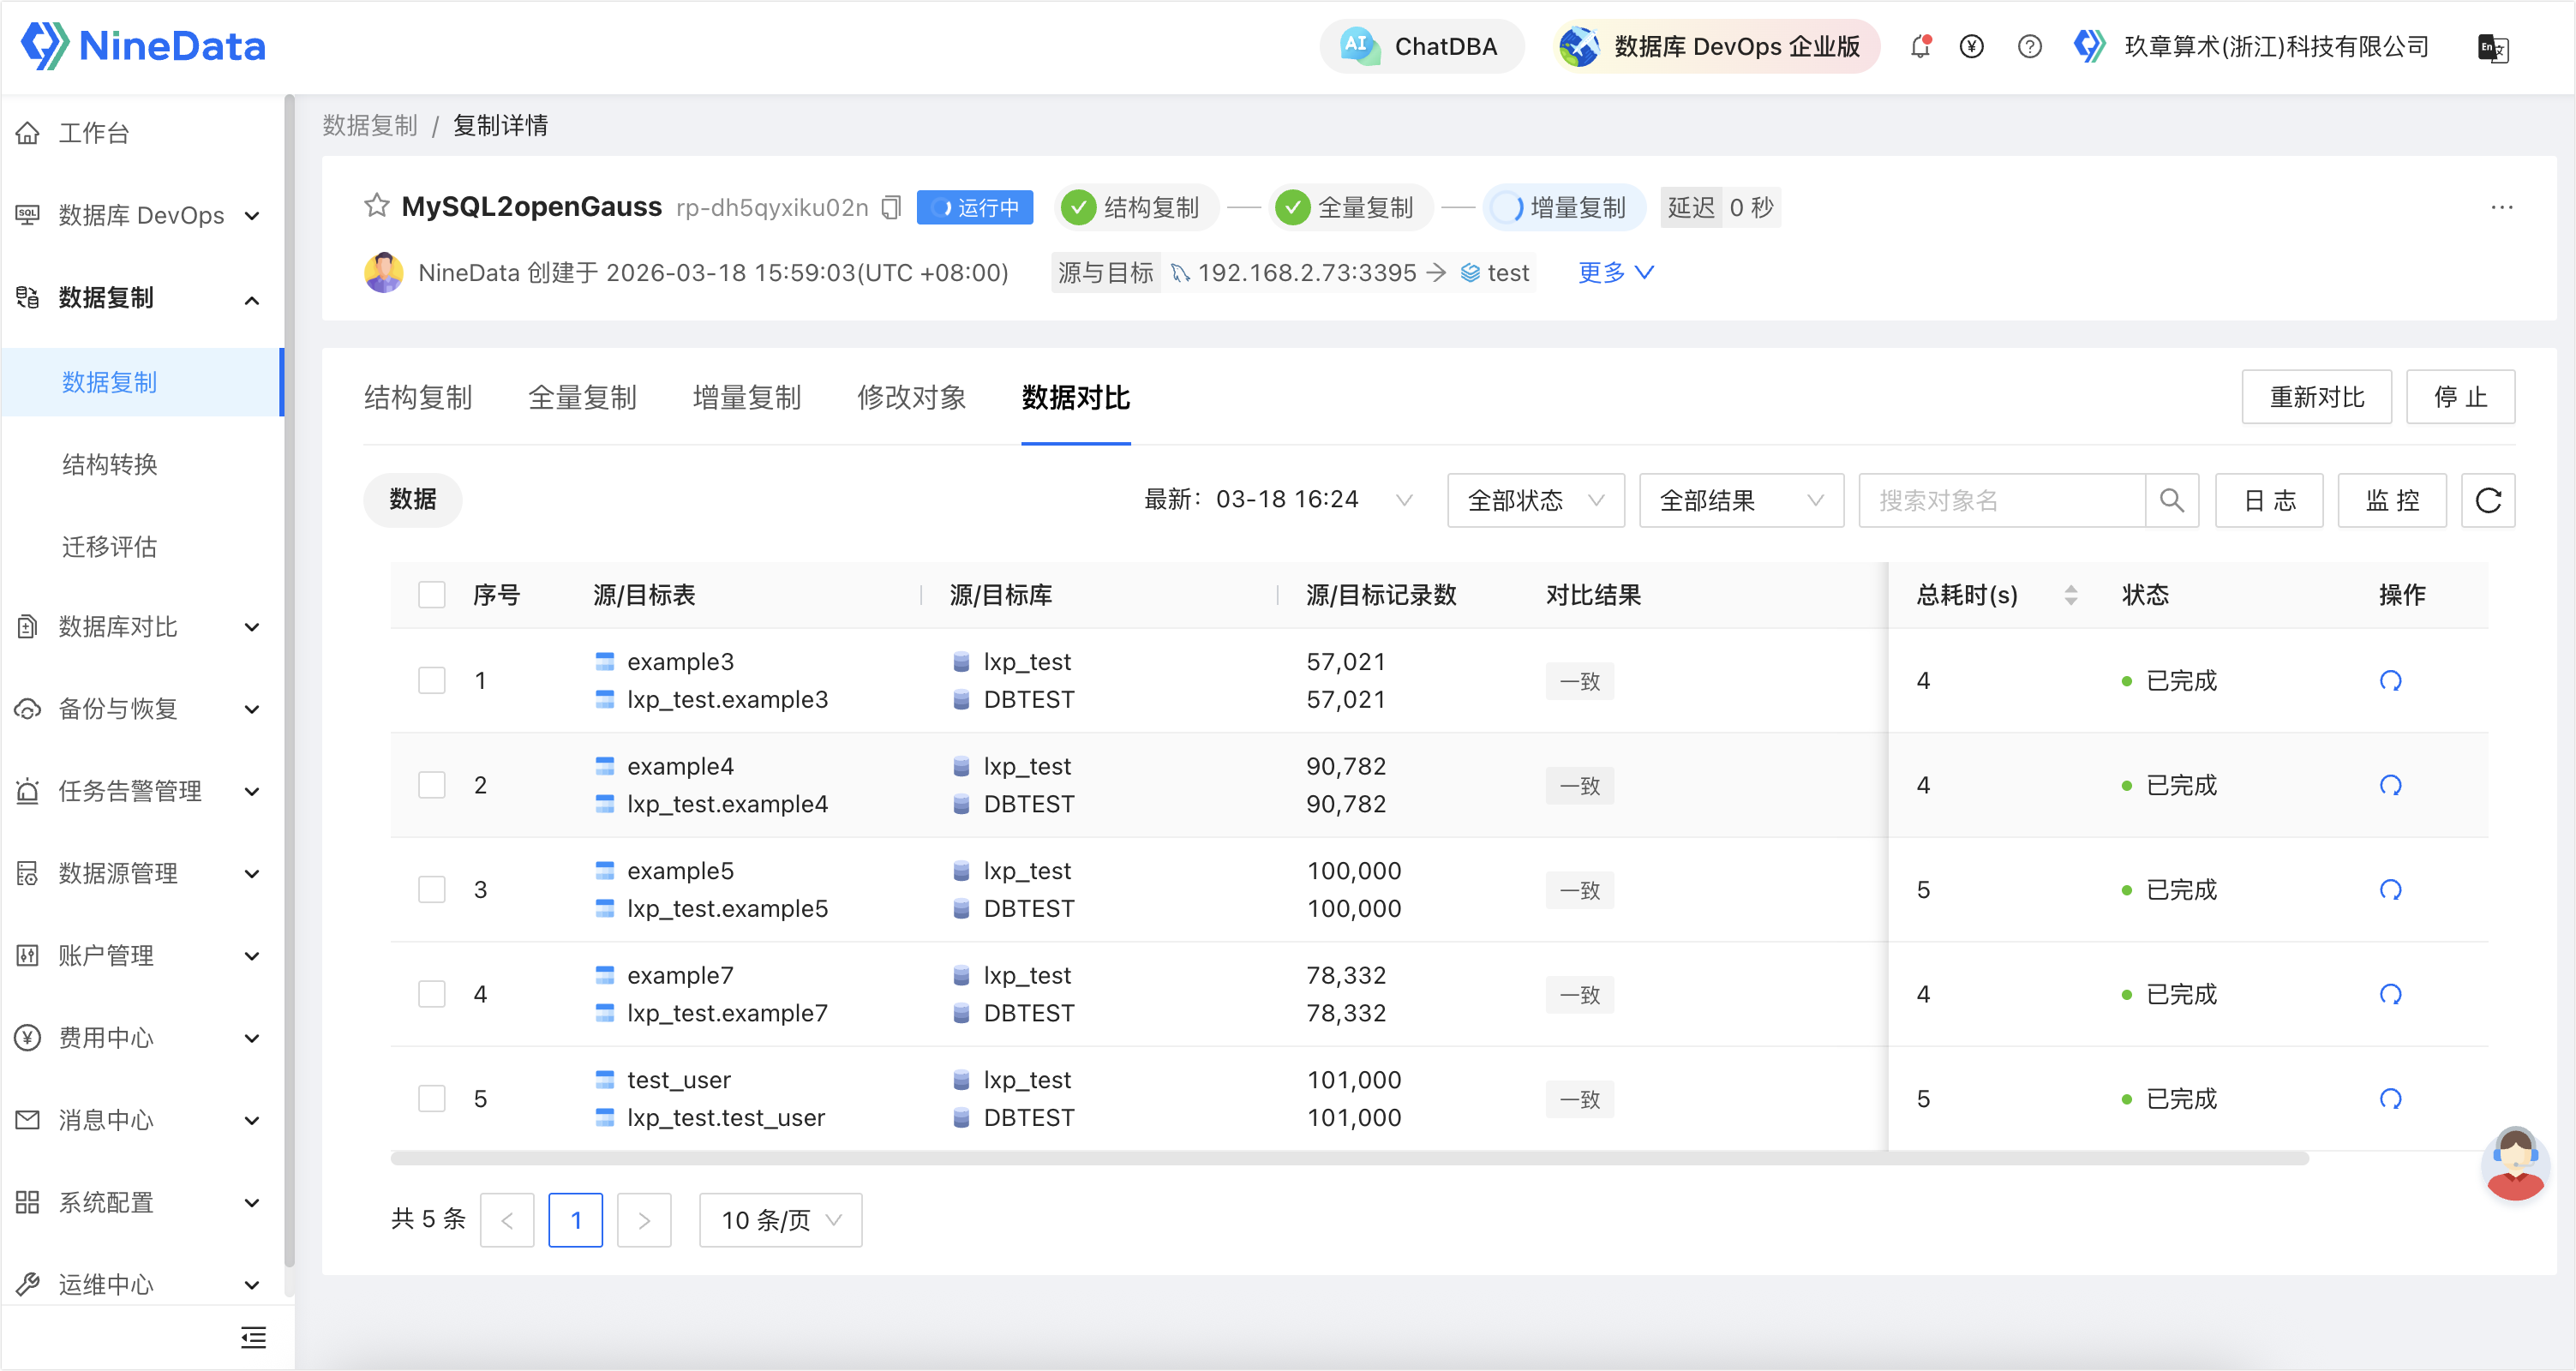Screen dimensions: 2576x1371
Task: Open the three-dot more actions menu
Action: point(2501,207)
